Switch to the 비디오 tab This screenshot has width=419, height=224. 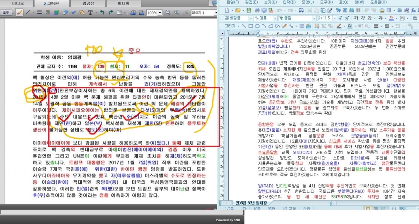pyautogui.click(x=18, y=3)
